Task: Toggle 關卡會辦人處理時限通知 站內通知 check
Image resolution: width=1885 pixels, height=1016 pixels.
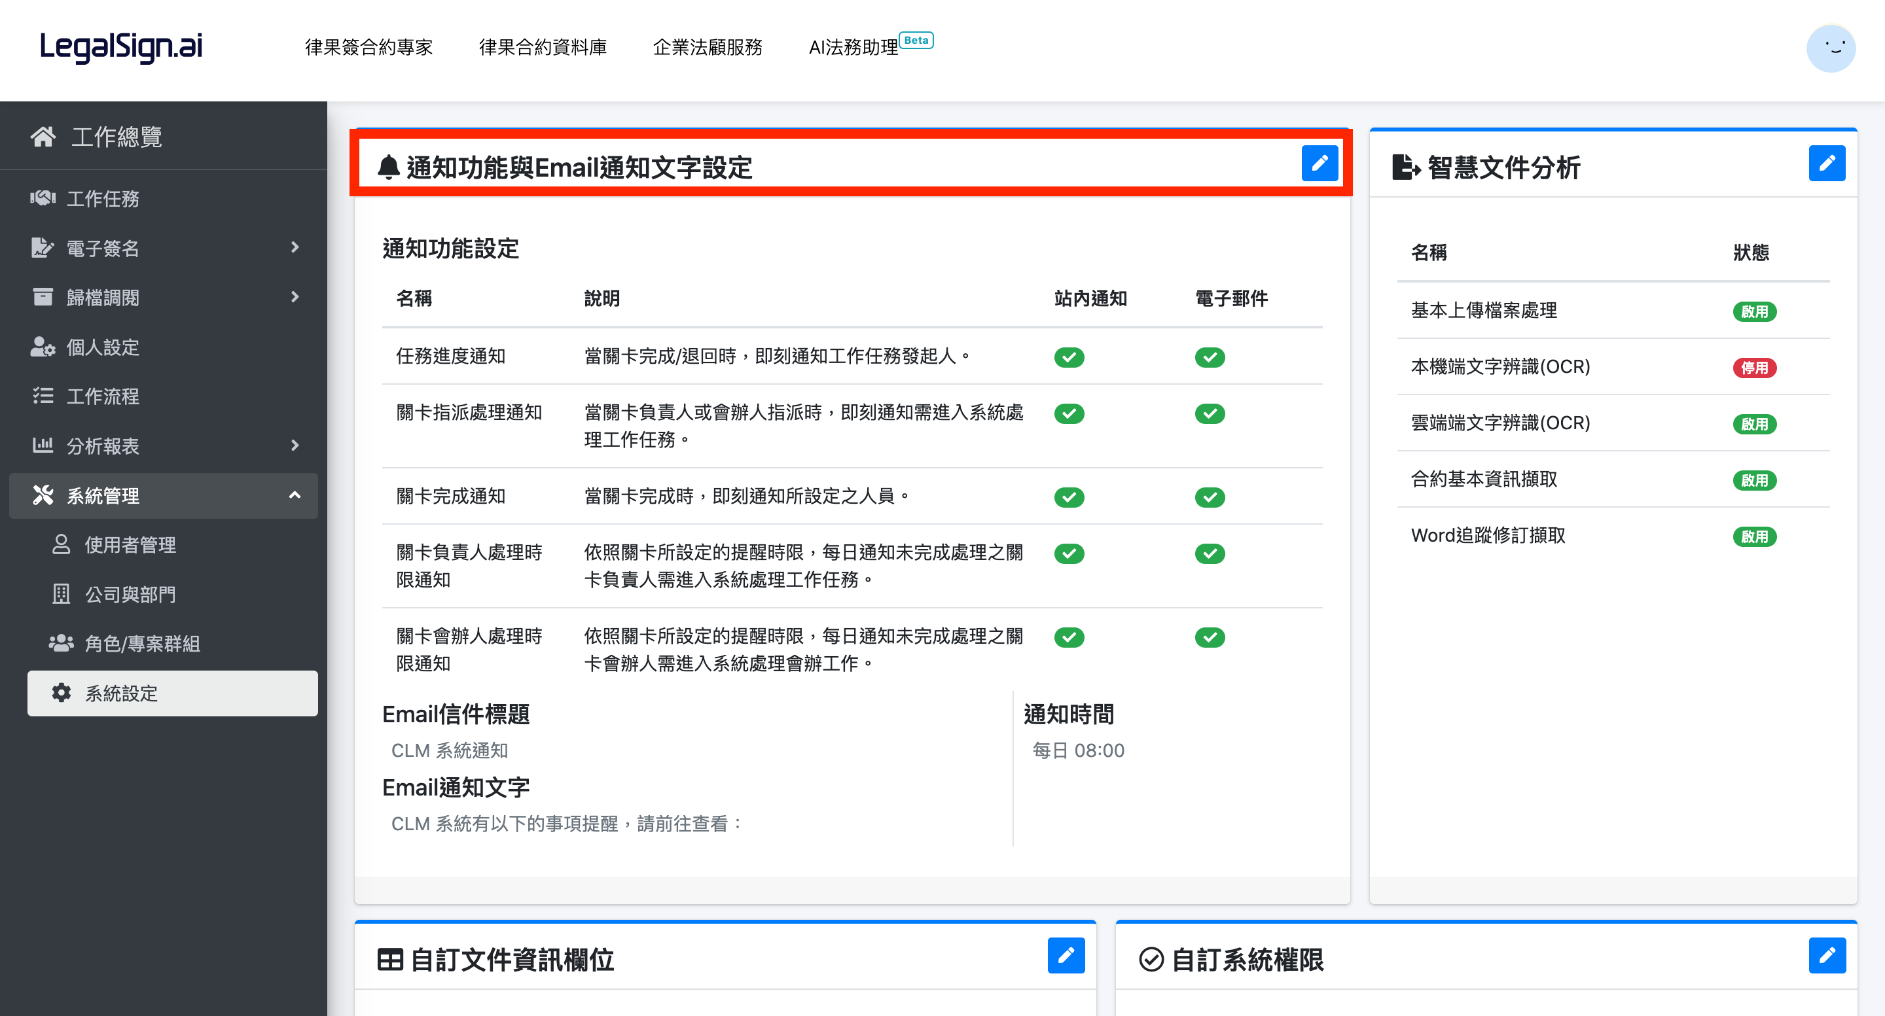Action: (1069, 637)
